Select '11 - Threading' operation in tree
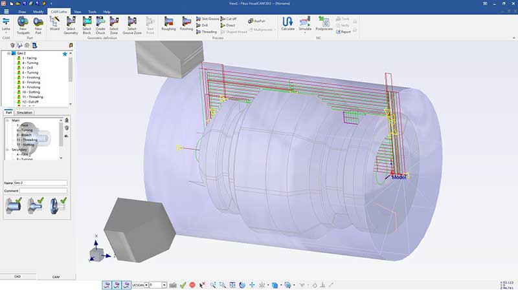The height and width of the screenshot is (290, 518). pos(32,97)
